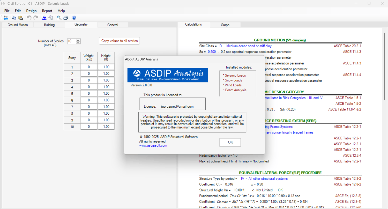Click the Redo arrow icon
388x209 pixels.
(36, 18)
